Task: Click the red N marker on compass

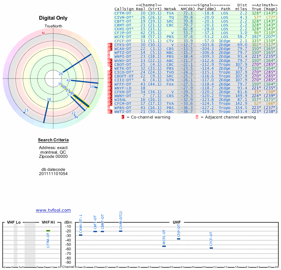Action: pos(43,33)
